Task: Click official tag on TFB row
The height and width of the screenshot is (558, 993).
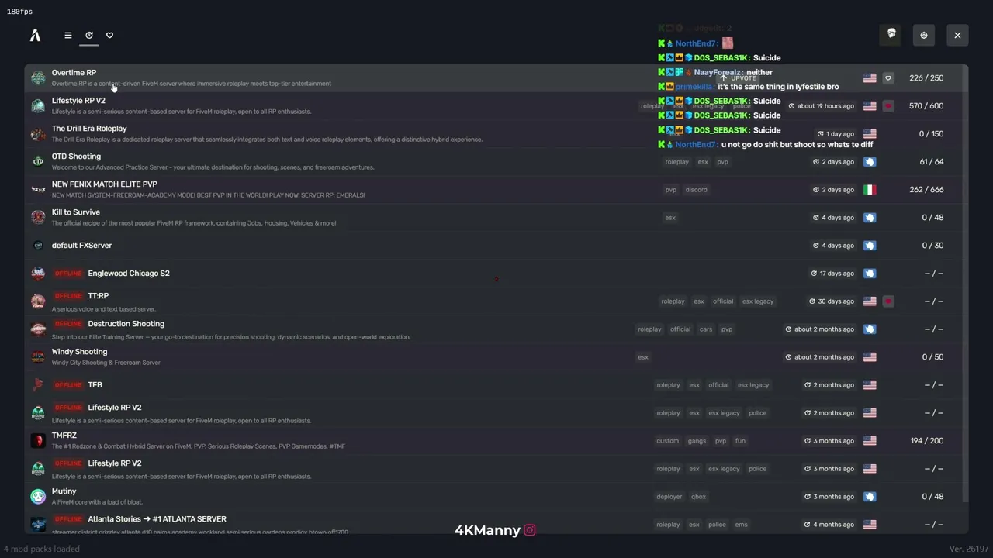Action: (718, 385)
